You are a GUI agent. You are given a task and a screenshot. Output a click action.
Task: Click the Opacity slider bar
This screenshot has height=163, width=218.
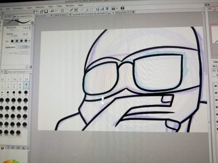[13, 36]
